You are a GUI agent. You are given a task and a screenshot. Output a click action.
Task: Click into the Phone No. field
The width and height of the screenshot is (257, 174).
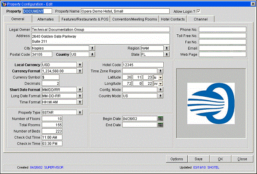222,29
